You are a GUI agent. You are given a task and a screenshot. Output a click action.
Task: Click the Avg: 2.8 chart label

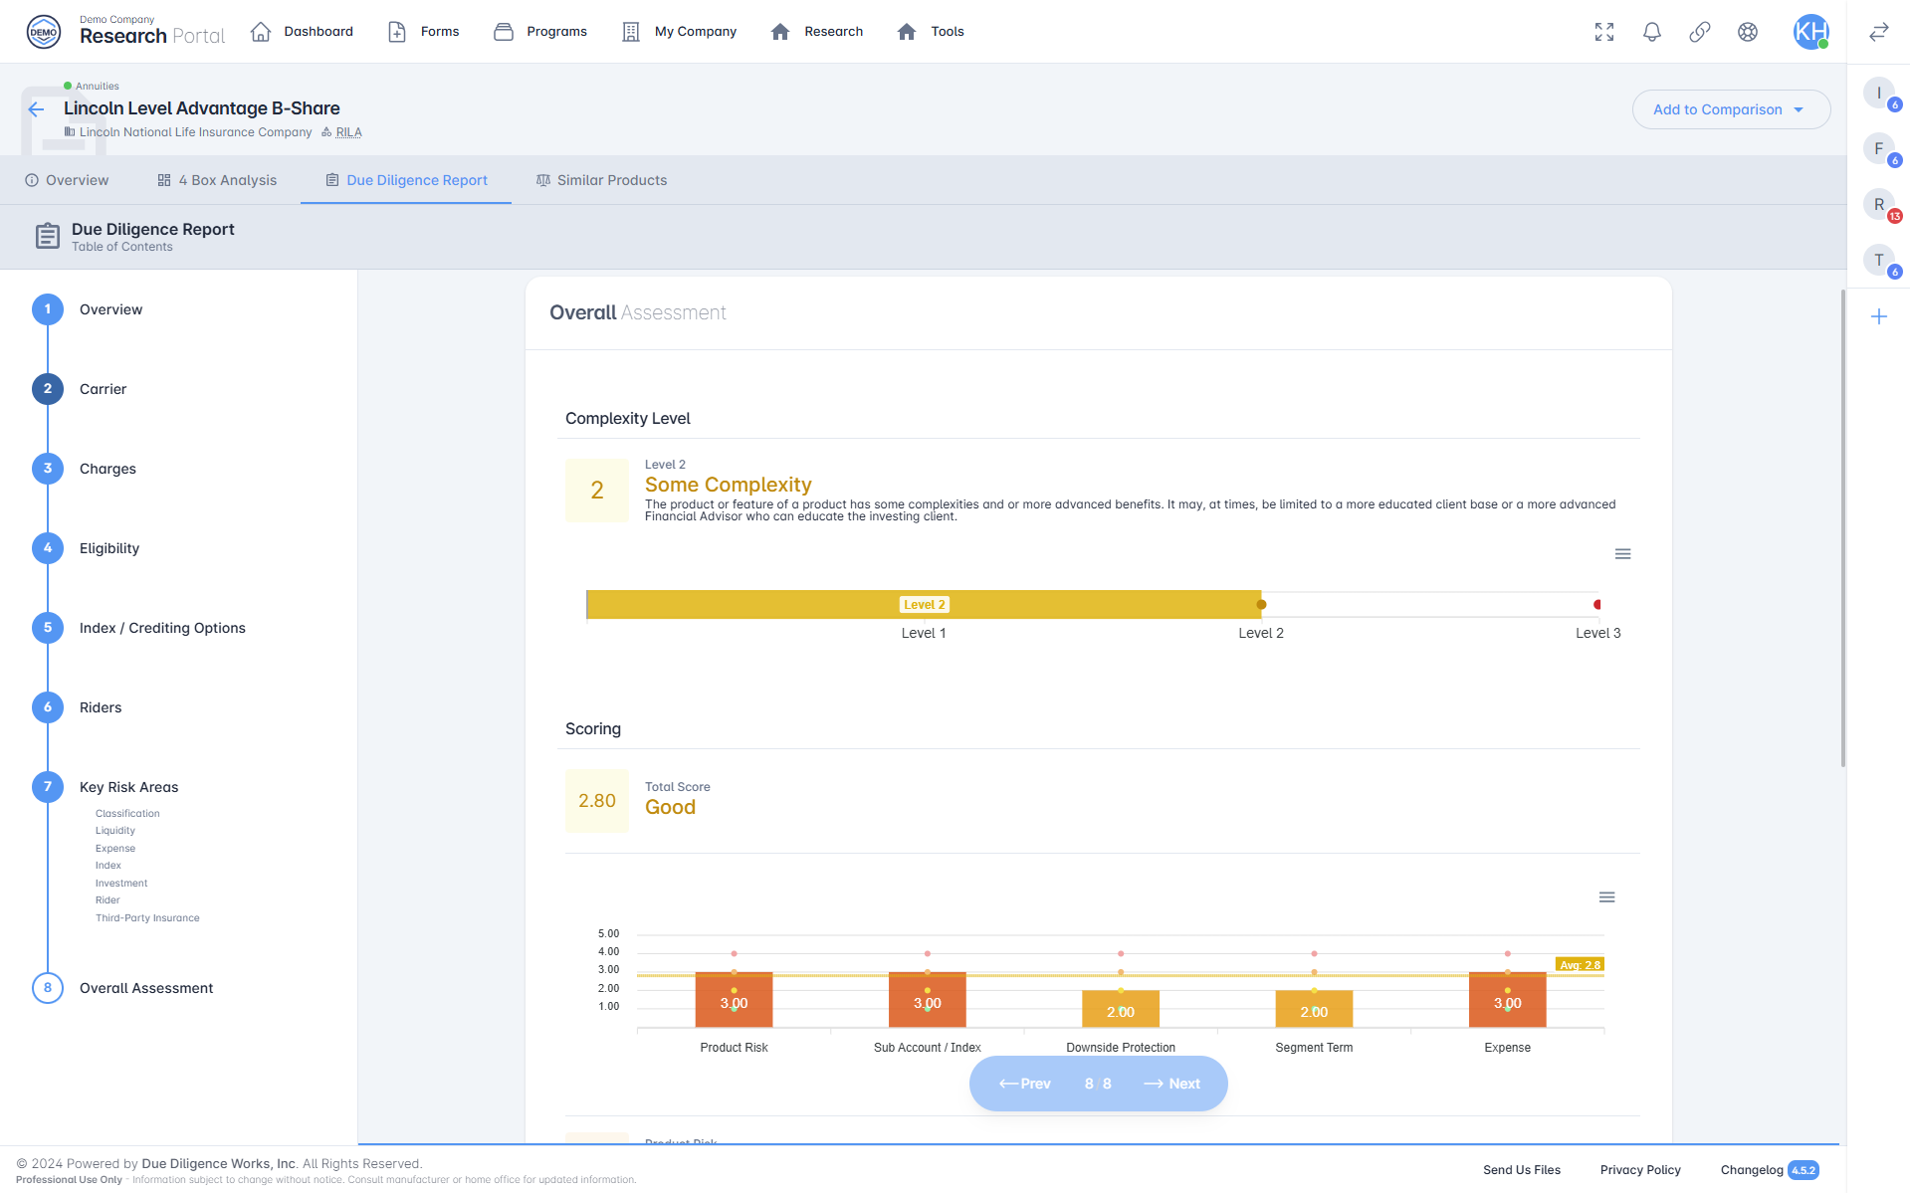1580,965
